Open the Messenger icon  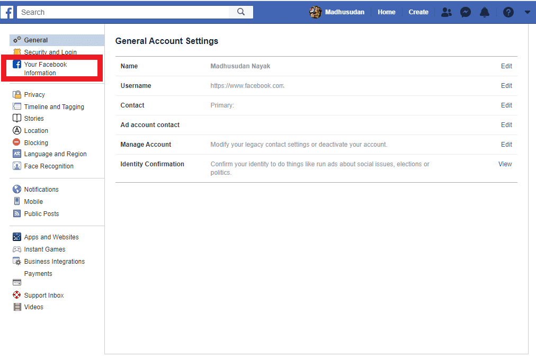pyautogui.click(x=465, y=12)
